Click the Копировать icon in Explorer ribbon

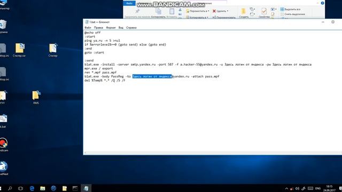[158, 11]
